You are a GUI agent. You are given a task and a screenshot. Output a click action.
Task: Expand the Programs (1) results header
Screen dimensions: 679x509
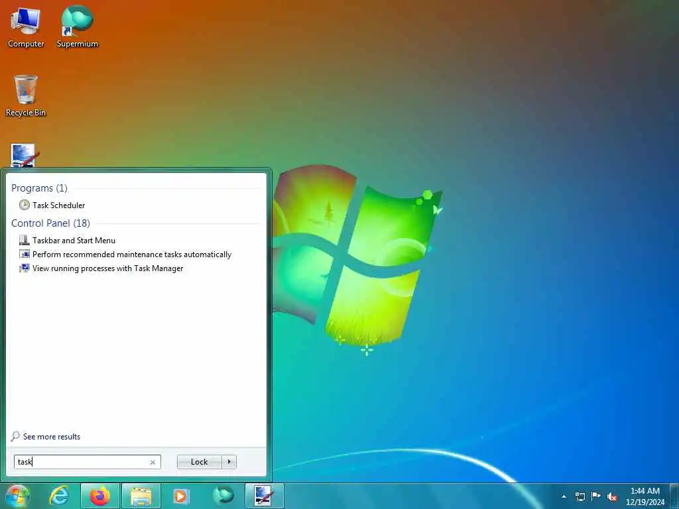pos(39,188)
